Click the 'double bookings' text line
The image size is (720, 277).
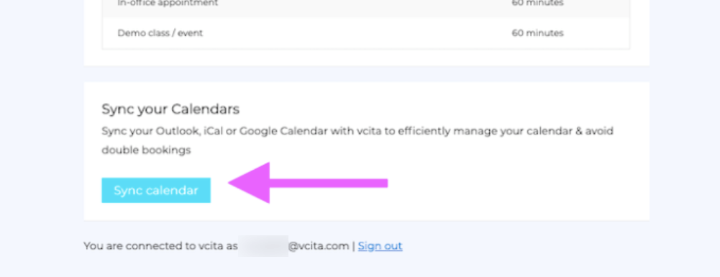[x=146, y=150]
